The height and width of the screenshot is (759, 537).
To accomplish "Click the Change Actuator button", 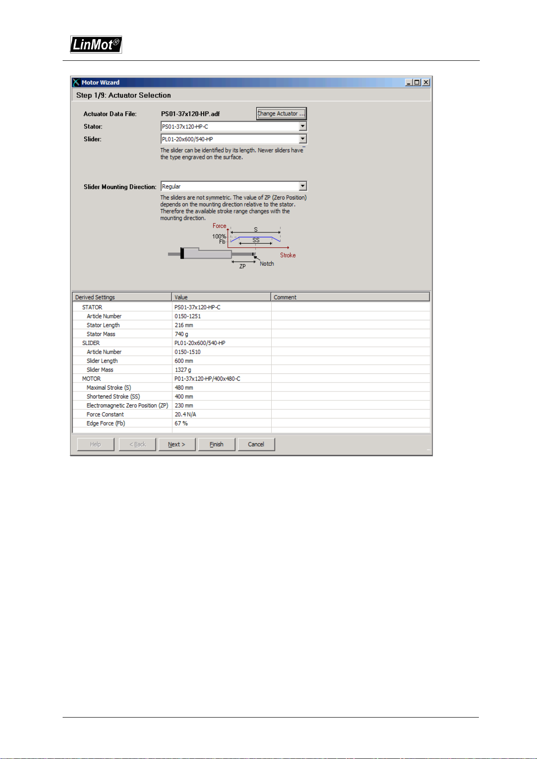I will point(282,114).
